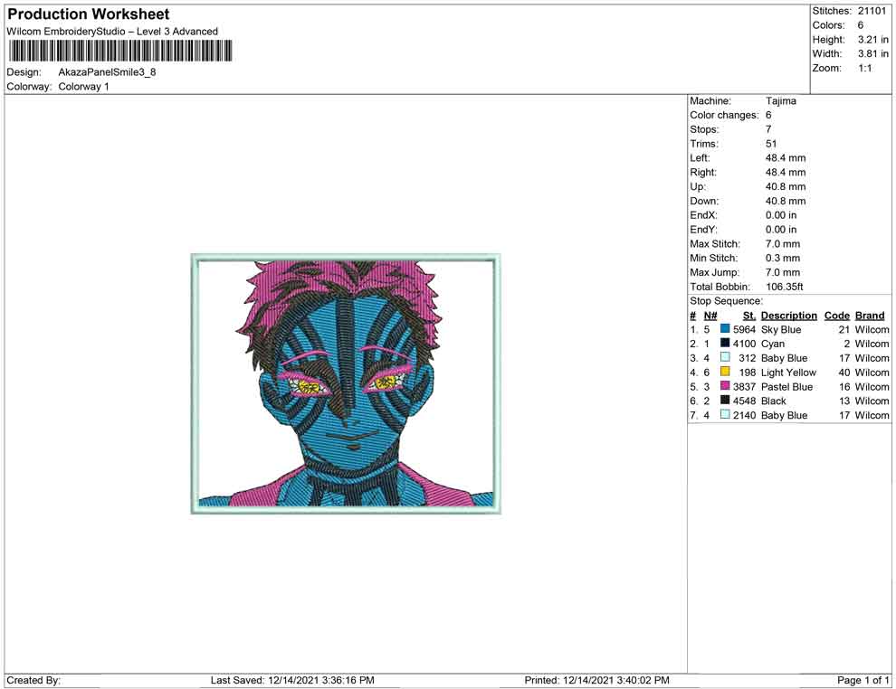
Task: Click the swatch beside 312 Baby Blue
Action: [x=725, y=357]
